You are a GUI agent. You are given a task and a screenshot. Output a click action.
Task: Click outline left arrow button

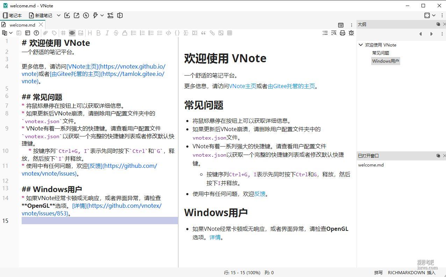420,34
